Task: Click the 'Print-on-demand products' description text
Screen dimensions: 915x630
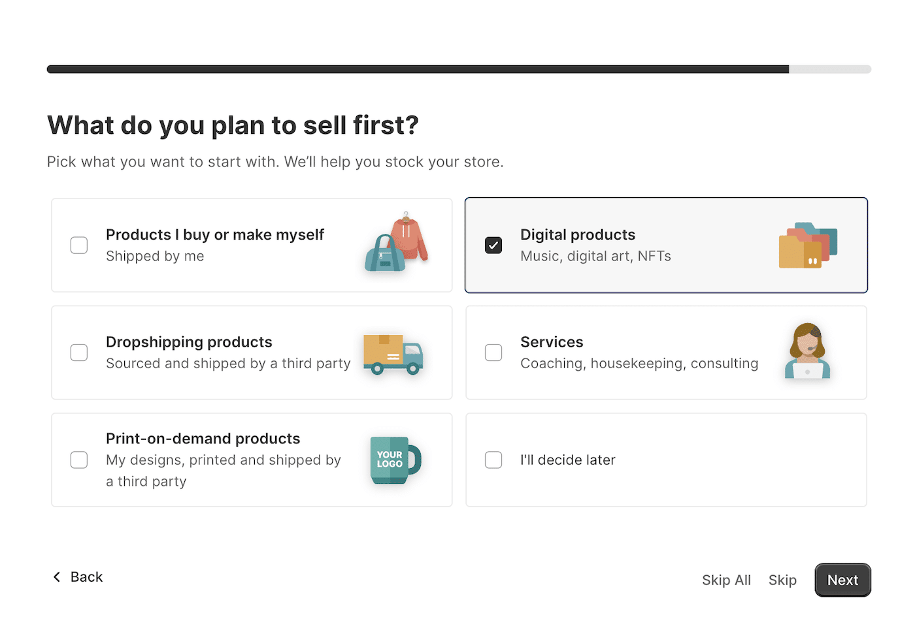Action: (224, 471)
